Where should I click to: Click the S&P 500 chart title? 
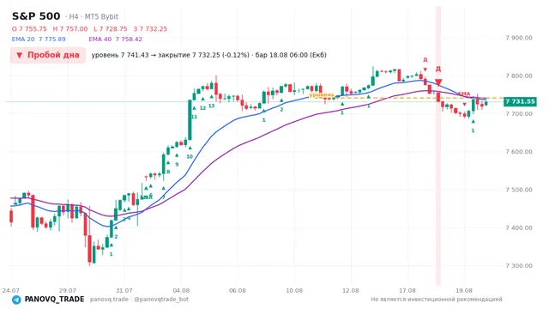[36, 16]
